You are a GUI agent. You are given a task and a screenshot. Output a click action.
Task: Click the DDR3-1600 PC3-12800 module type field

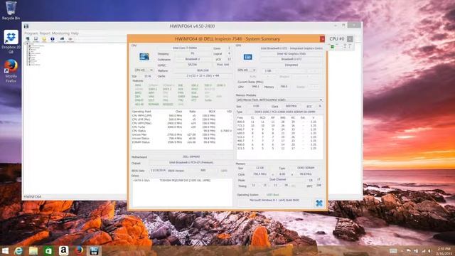pos(284,112)
